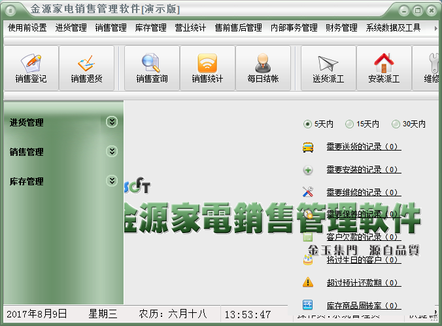Open the 销售查询 sales query tool
Image resolution: width=442 pixels, height=326 pixels.
(152, 68)
